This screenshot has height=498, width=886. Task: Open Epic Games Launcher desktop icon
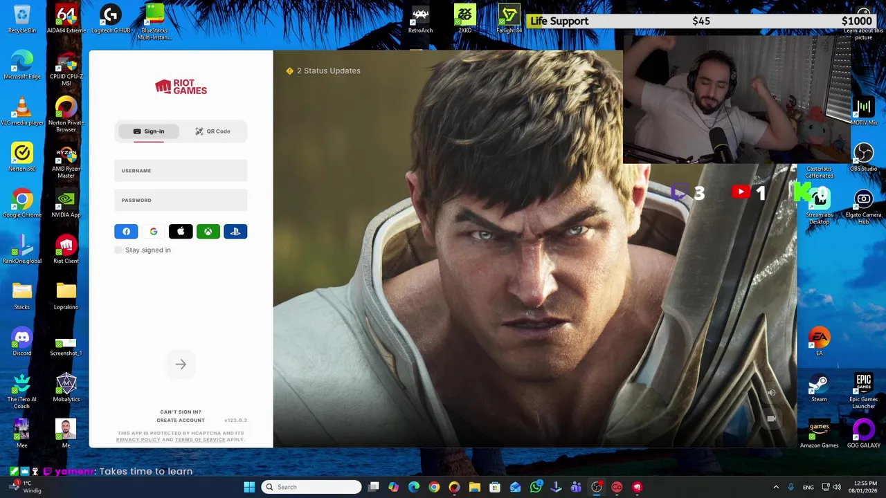[863, 391]
